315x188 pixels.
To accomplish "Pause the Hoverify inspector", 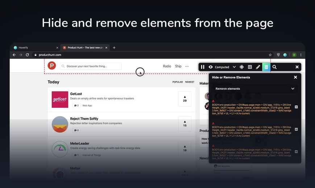I will pos(203,67).
